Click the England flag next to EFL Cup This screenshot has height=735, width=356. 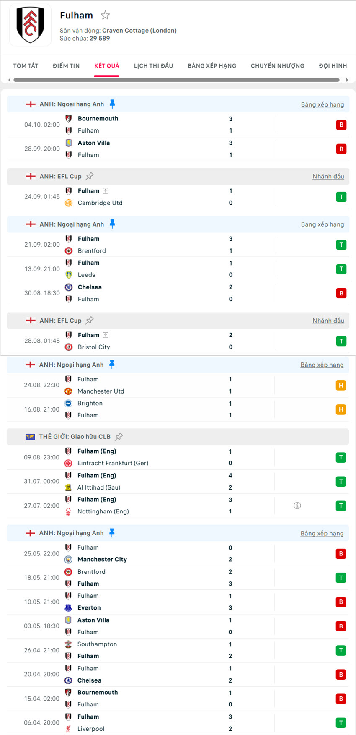(30, 176)
